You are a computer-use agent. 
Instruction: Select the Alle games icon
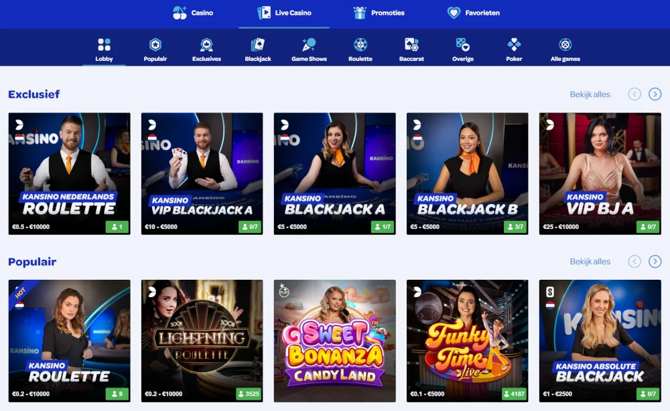tap(565, 44)
